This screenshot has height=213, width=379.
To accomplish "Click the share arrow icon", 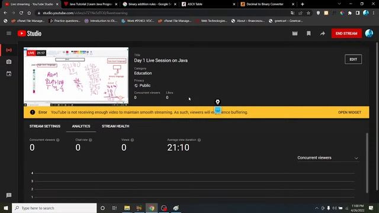I will 322,33.
